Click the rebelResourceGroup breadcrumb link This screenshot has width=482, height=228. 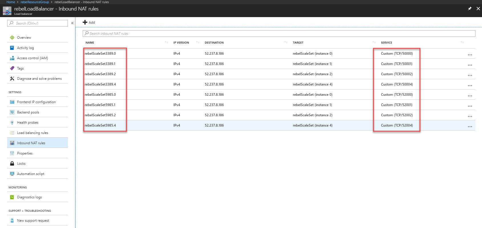point(35,2)
